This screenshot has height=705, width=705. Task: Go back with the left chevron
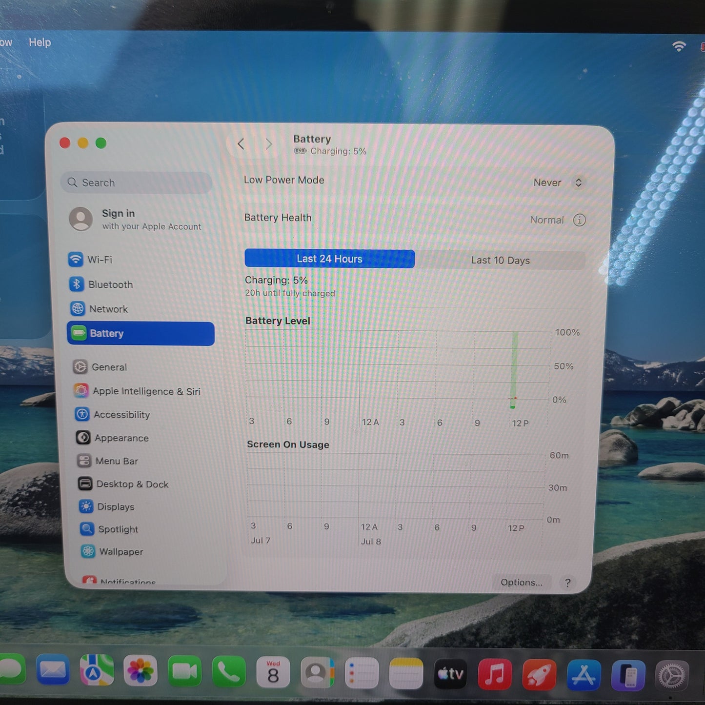(x=241, y=144)
